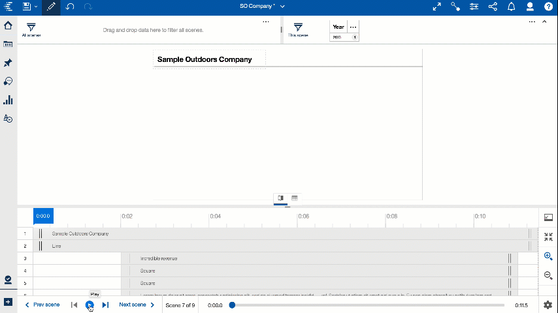
Task: Select the Year filter
Action: point(338,27)
